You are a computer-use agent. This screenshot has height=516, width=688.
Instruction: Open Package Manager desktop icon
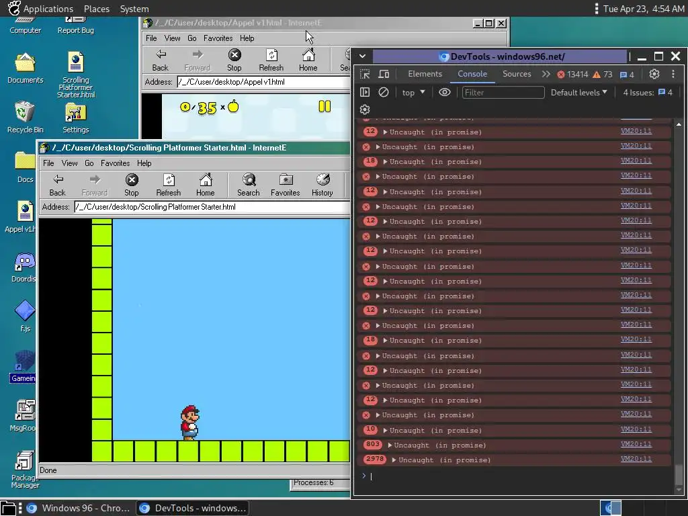pos(25,470)
